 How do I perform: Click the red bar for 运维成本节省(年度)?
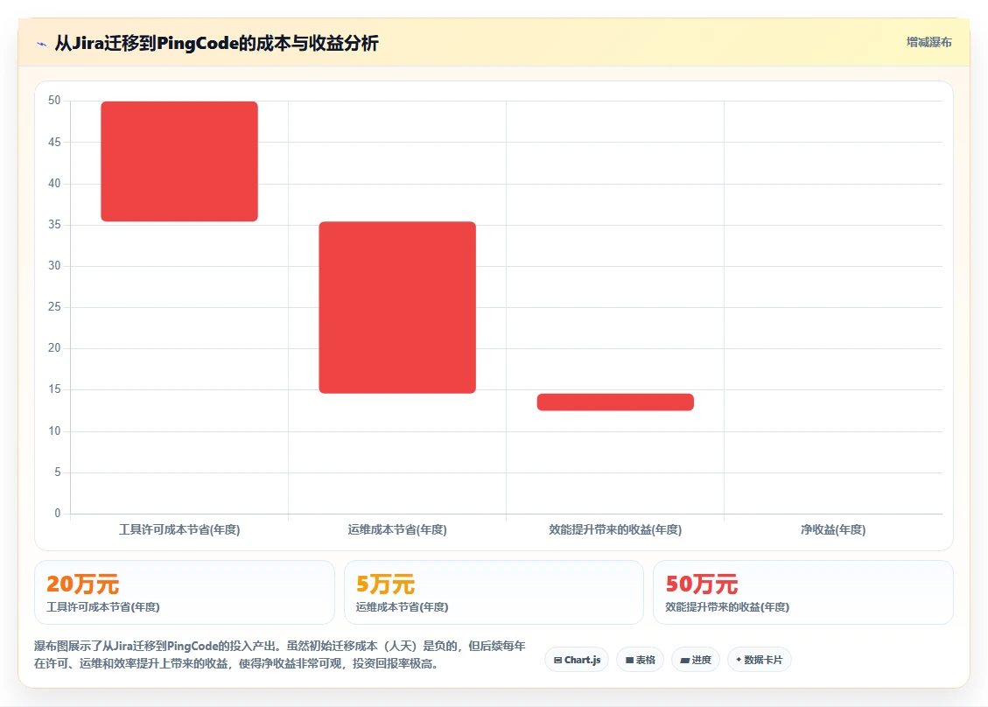pyautogui.click(x=397, y=307)
